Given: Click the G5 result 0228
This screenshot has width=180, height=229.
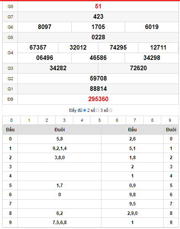Looking at the screenshot, I should click(x=98, y=37).
